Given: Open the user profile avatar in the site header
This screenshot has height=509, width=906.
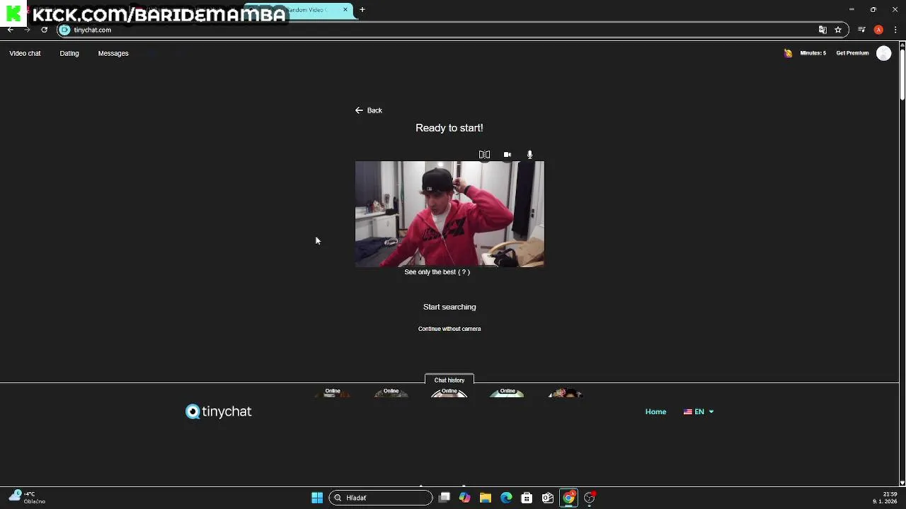Looking at the screenshot, I should [x=883, y=53].
